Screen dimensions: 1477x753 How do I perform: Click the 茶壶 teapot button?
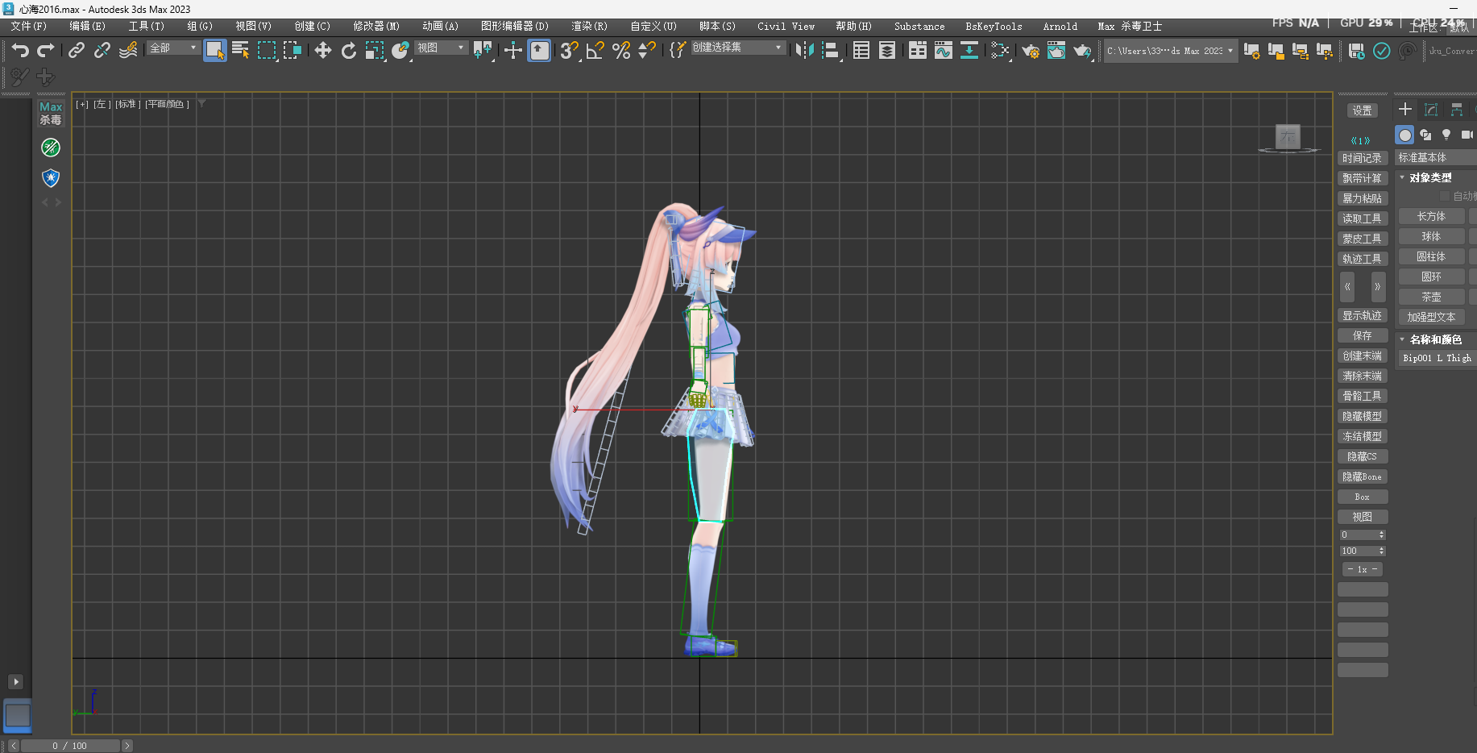1431,297
